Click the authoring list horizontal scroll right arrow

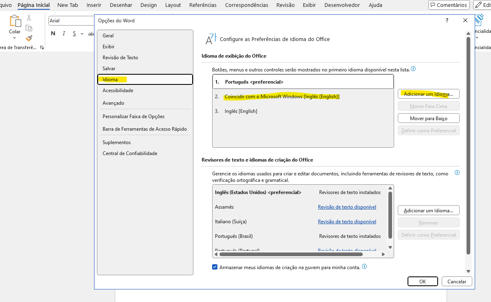[383, 254]
